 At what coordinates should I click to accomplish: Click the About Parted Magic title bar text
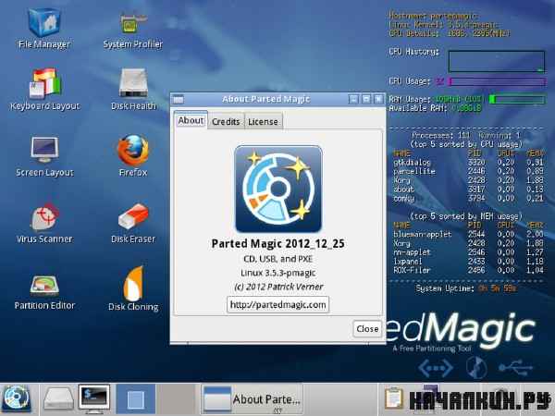[x=265, y=99]
